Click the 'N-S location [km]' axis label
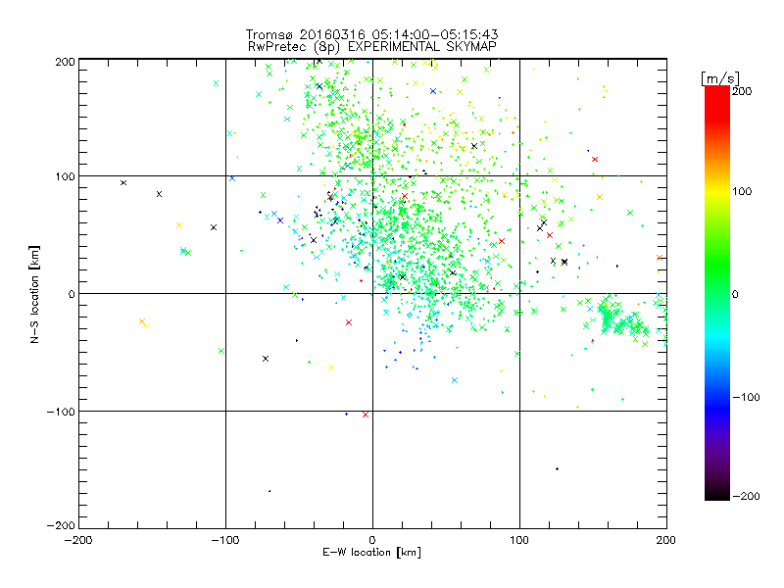This screenshot has height=588, width=784. (x=34, y=294)
